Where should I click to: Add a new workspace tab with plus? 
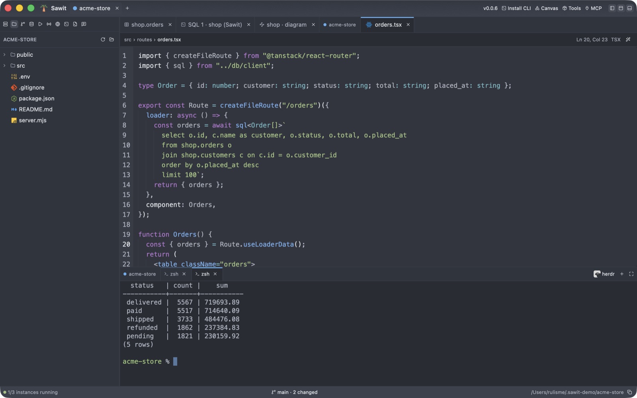click(x=127, y=8)
